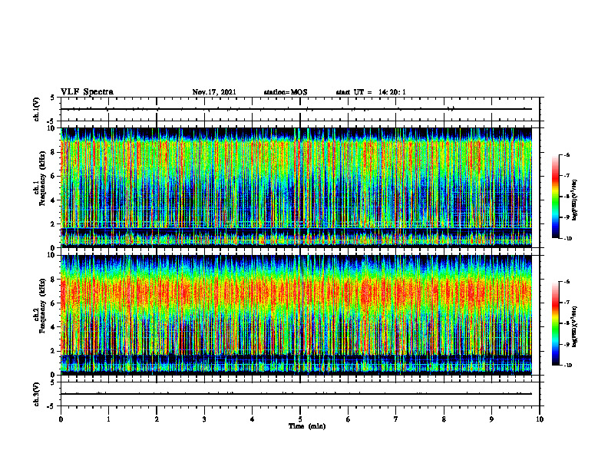The width and height of the screenshot is (608, 470).
Task: Click the "2" kHz tick on ch.2 frequency axis
Action: click(54, 351)
